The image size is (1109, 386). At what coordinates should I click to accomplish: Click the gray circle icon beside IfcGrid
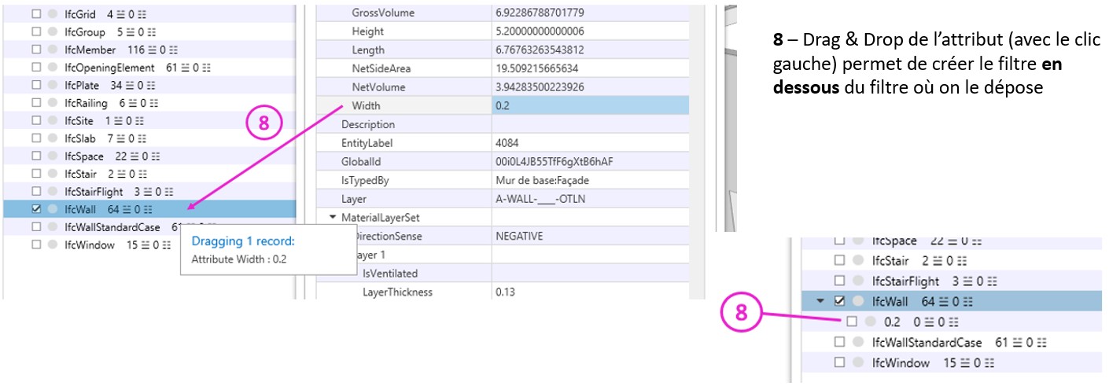tap(52, 15)
